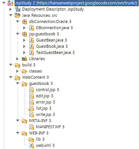Viewport: 139px width, 149px height.
Task: Expand the DBconnection.java node
Action: point(24,28)
